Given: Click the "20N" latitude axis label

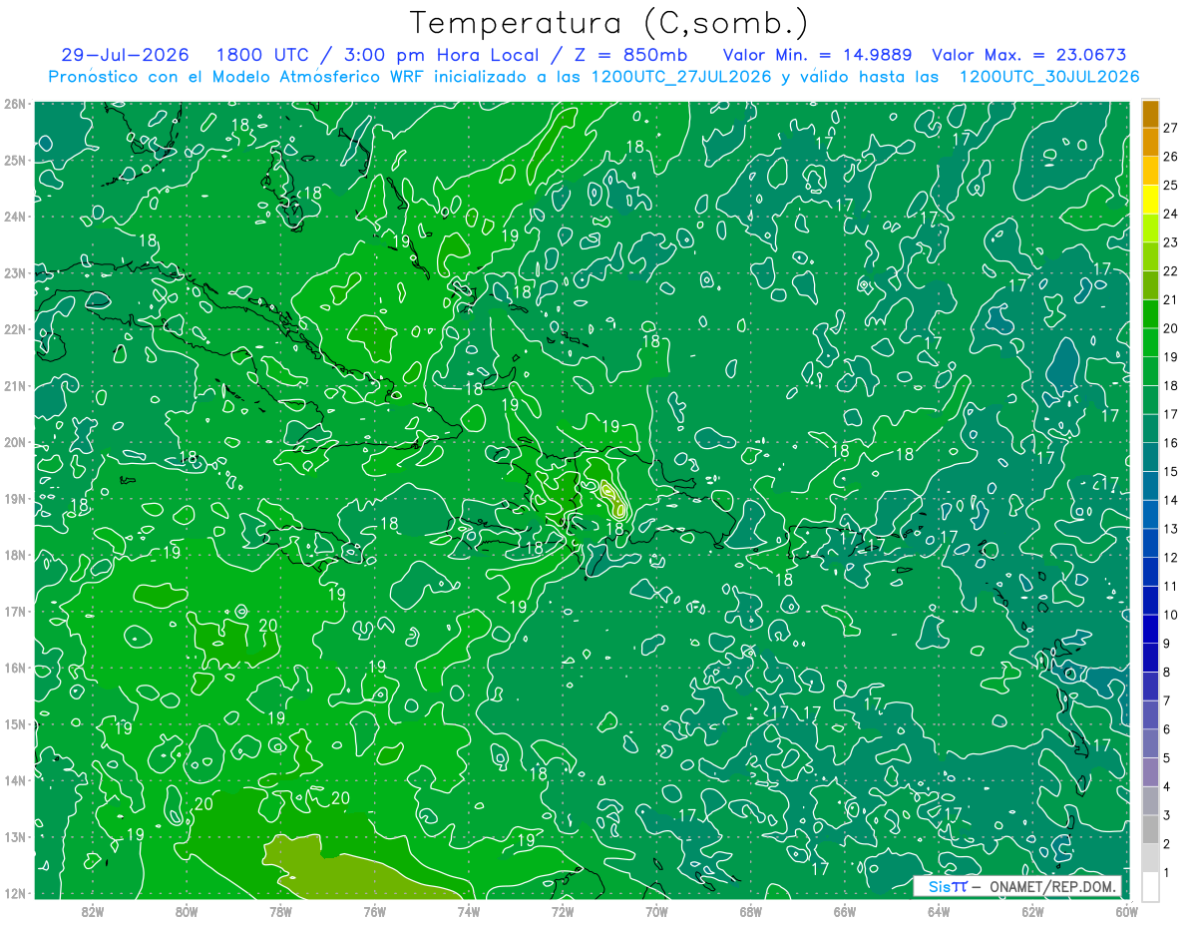Looking at the screenshot, I should (15, 442).
